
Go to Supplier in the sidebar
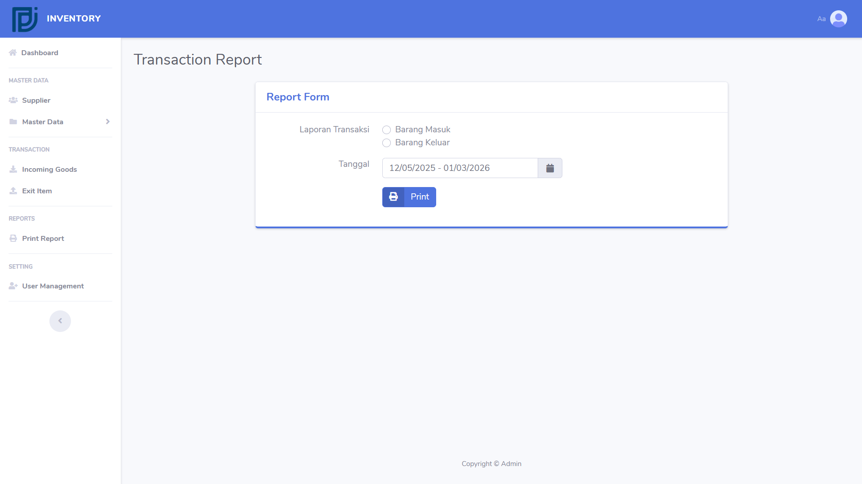coord(36,100)
